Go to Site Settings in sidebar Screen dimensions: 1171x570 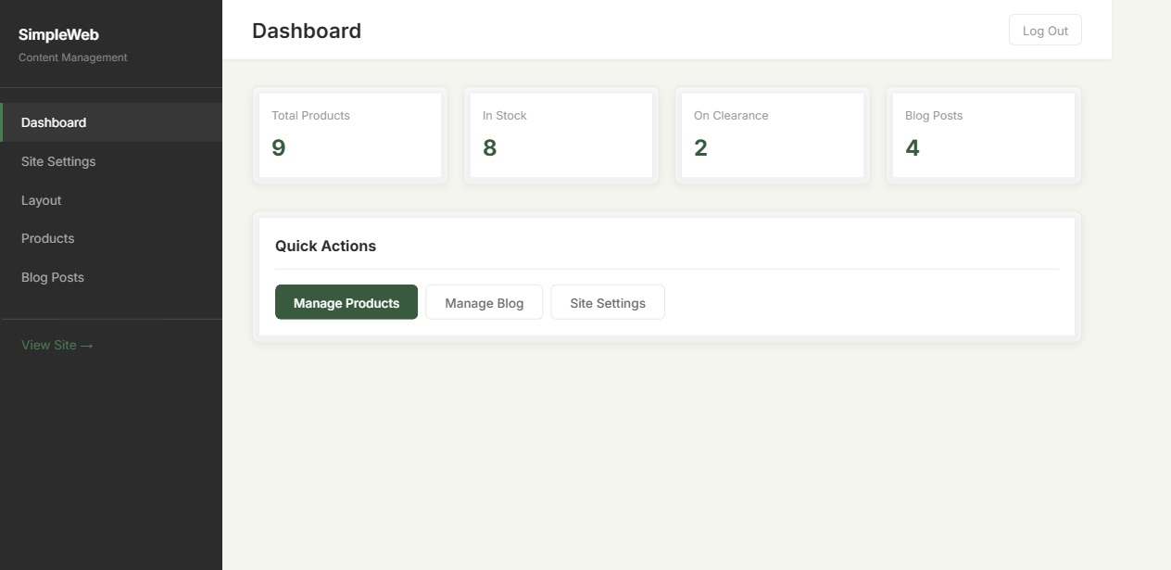click(x=111, y=161)
